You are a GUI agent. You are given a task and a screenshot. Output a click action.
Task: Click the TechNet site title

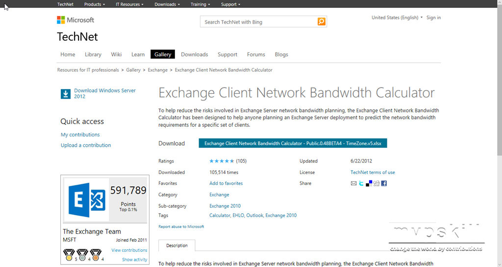coord(77,37)
